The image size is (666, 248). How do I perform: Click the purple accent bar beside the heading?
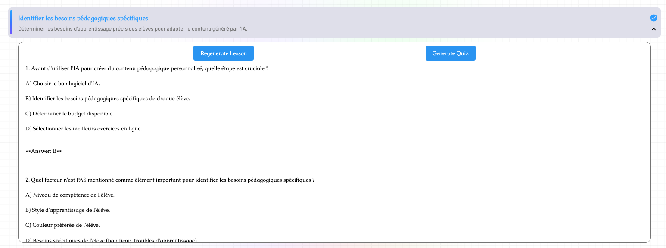[11, 23]
